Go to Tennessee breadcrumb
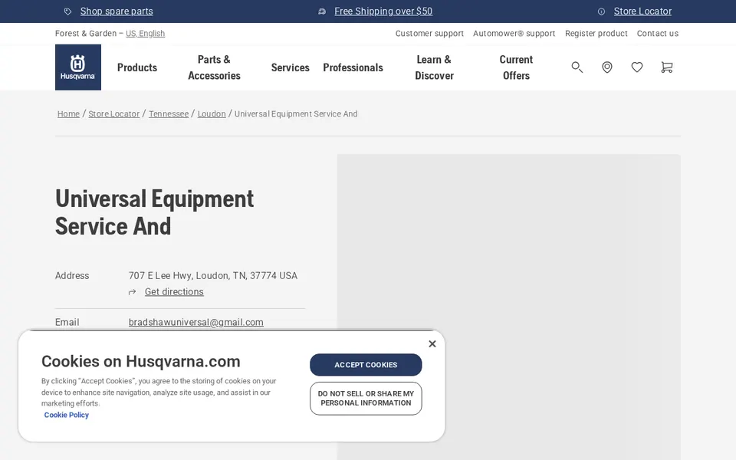The height and width of the screenshot is (460, 736). [169, 113]
